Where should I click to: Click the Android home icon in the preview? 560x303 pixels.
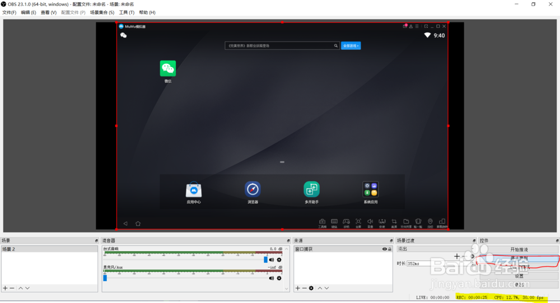(138, 223)
